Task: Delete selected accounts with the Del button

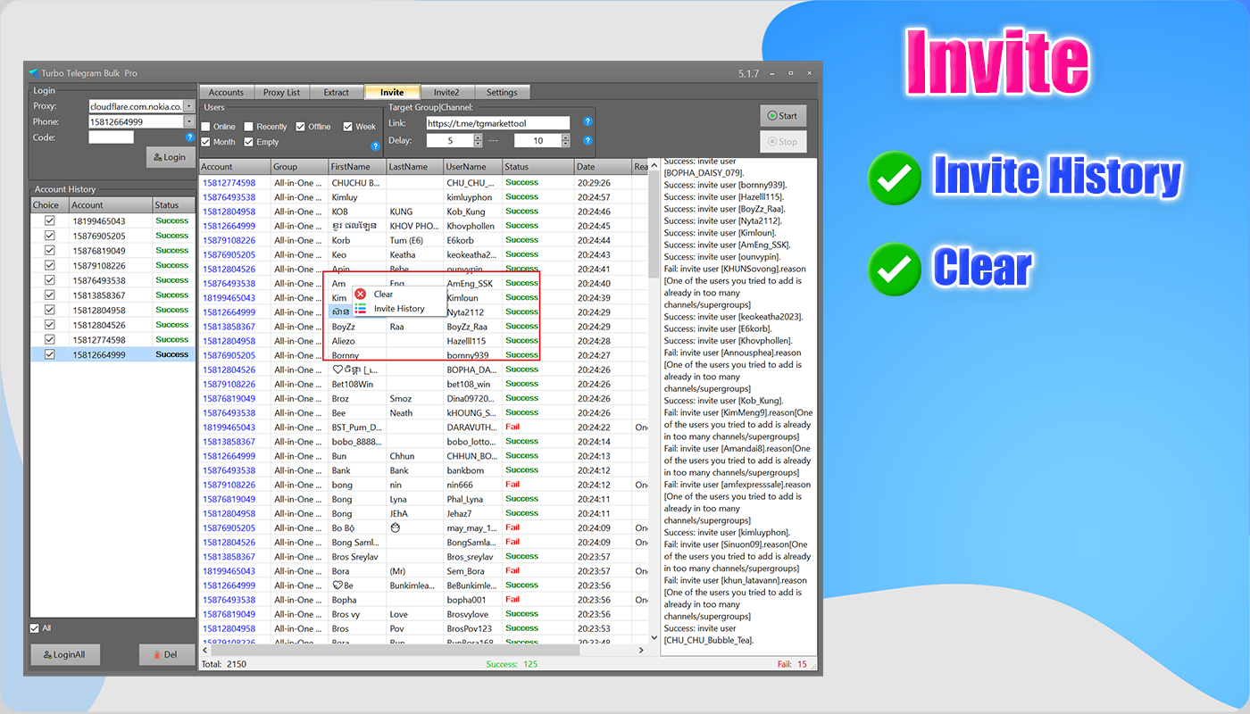Action: click(x=166, y=654)
